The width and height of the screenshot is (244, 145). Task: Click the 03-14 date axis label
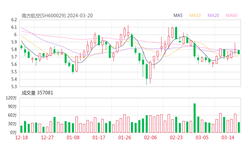tap(228, 137)
